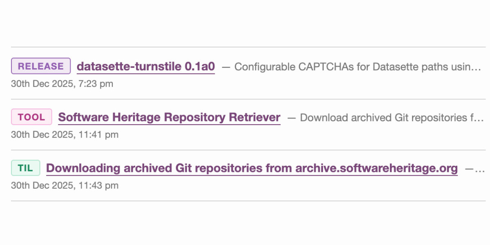490x245 pixels.
Task: Filter posts by the TOOL tag
Action: 31,117
